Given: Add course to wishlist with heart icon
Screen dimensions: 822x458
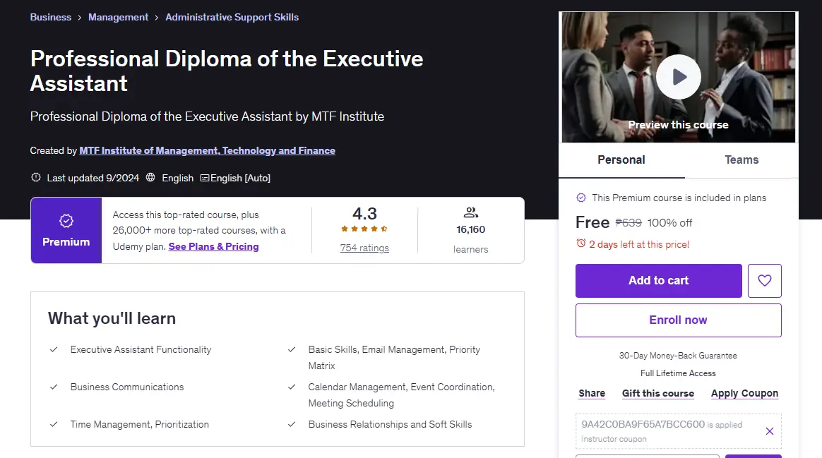Looking at the screenshot, I should tap(764, 281).
